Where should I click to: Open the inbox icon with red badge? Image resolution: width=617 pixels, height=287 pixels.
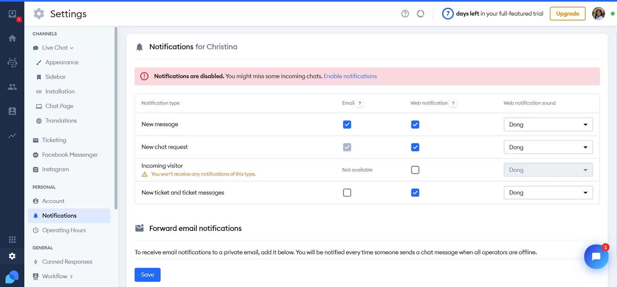[x=12, y=14]
